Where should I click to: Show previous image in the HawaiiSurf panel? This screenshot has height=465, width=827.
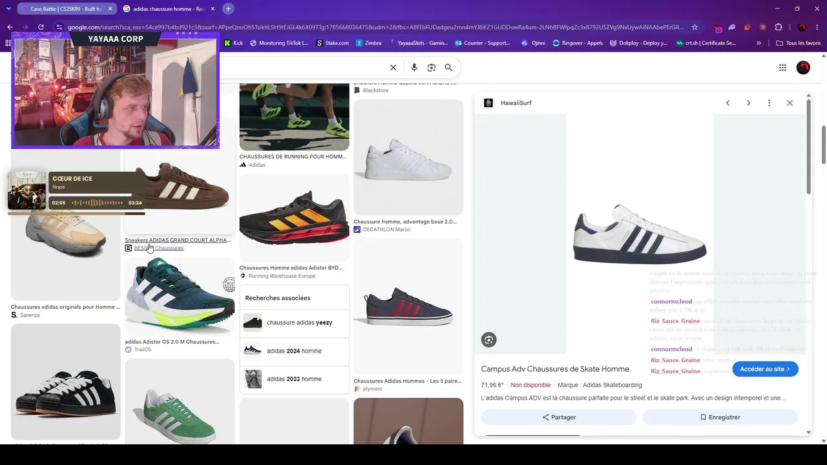pos(728,103)
